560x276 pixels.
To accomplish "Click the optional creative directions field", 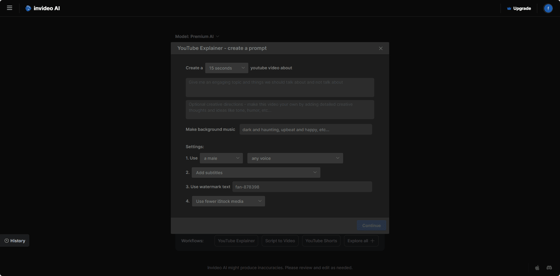I will [x=280, y=110].
